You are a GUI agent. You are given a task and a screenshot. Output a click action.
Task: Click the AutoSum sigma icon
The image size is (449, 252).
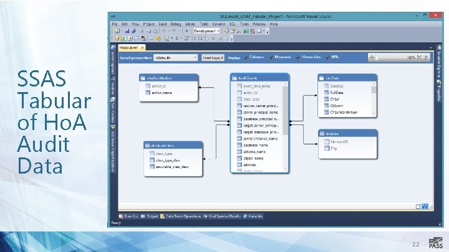pyautogui.click(x=177, y=39)
